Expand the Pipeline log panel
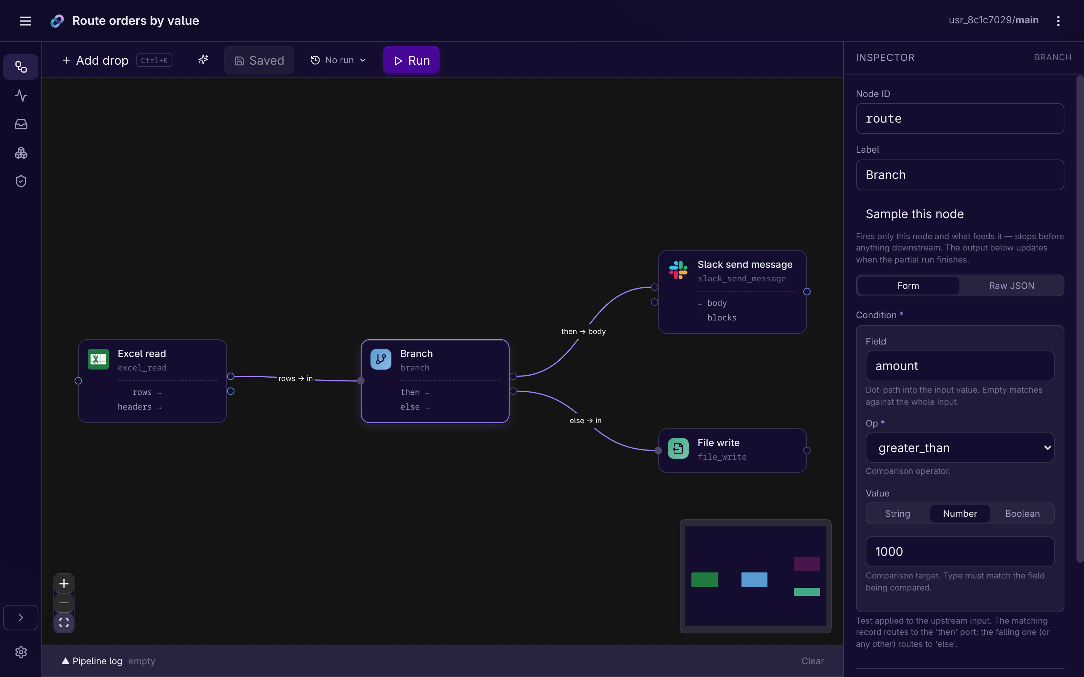Viewport: 1084px width, 677px height. click(92, 661)
